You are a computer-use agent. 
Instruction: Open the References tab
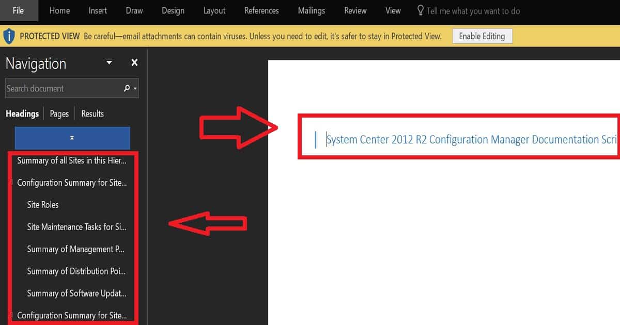(x=261, y=10)
